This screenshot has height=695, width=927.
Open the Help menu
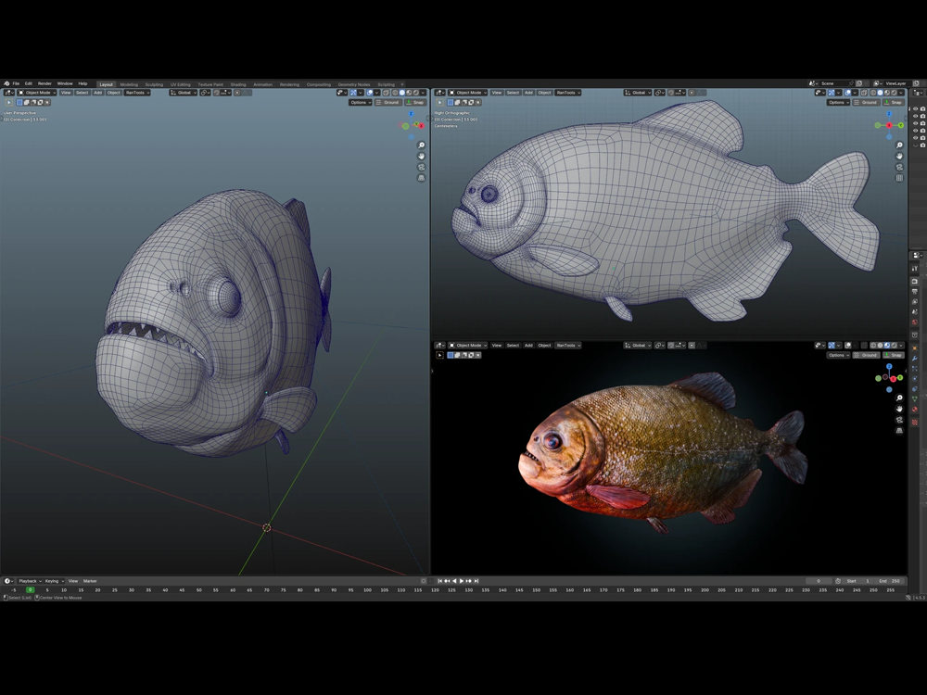[83, 83]
